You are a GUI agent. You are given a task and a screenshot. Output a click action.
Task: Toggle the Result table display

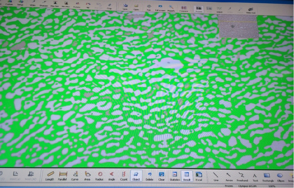point(187,175)
